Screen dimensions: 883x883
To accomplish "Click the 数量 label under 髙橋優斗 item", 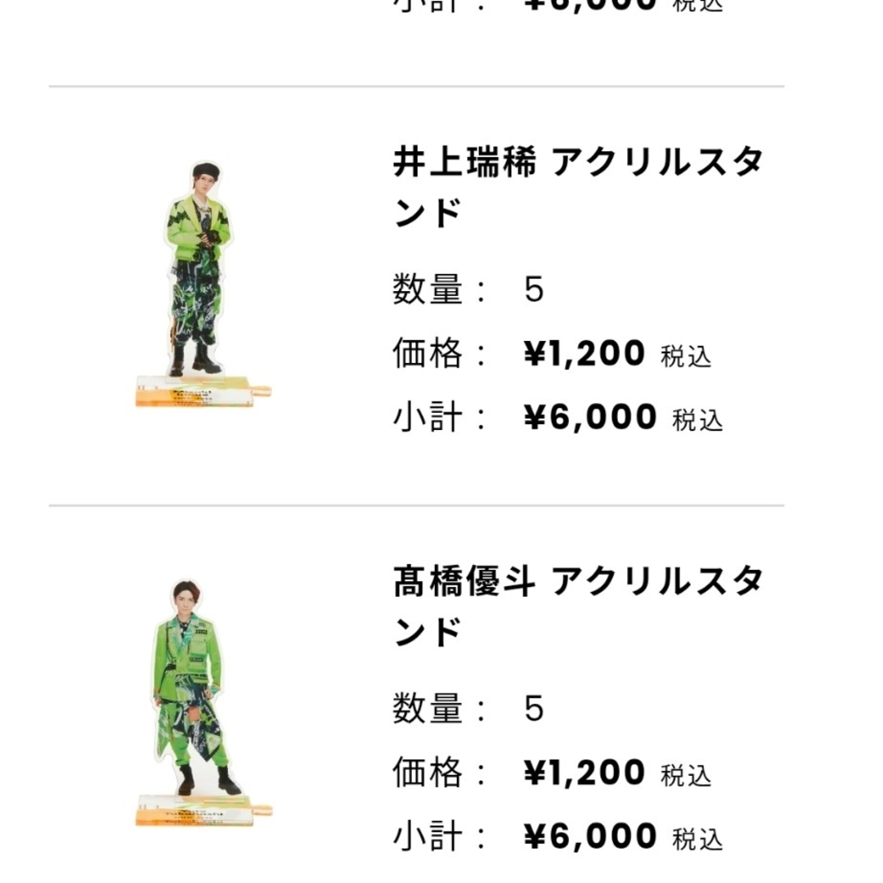I will click(x=428, y=708).
